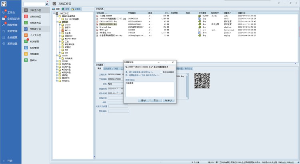Expand the 2022年 folder node
This screenshot has width=300, height=164.
coord(57,56)
